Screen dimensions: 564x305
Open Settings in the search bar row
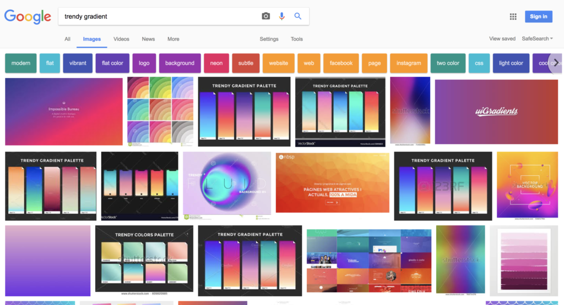(269, 39)
